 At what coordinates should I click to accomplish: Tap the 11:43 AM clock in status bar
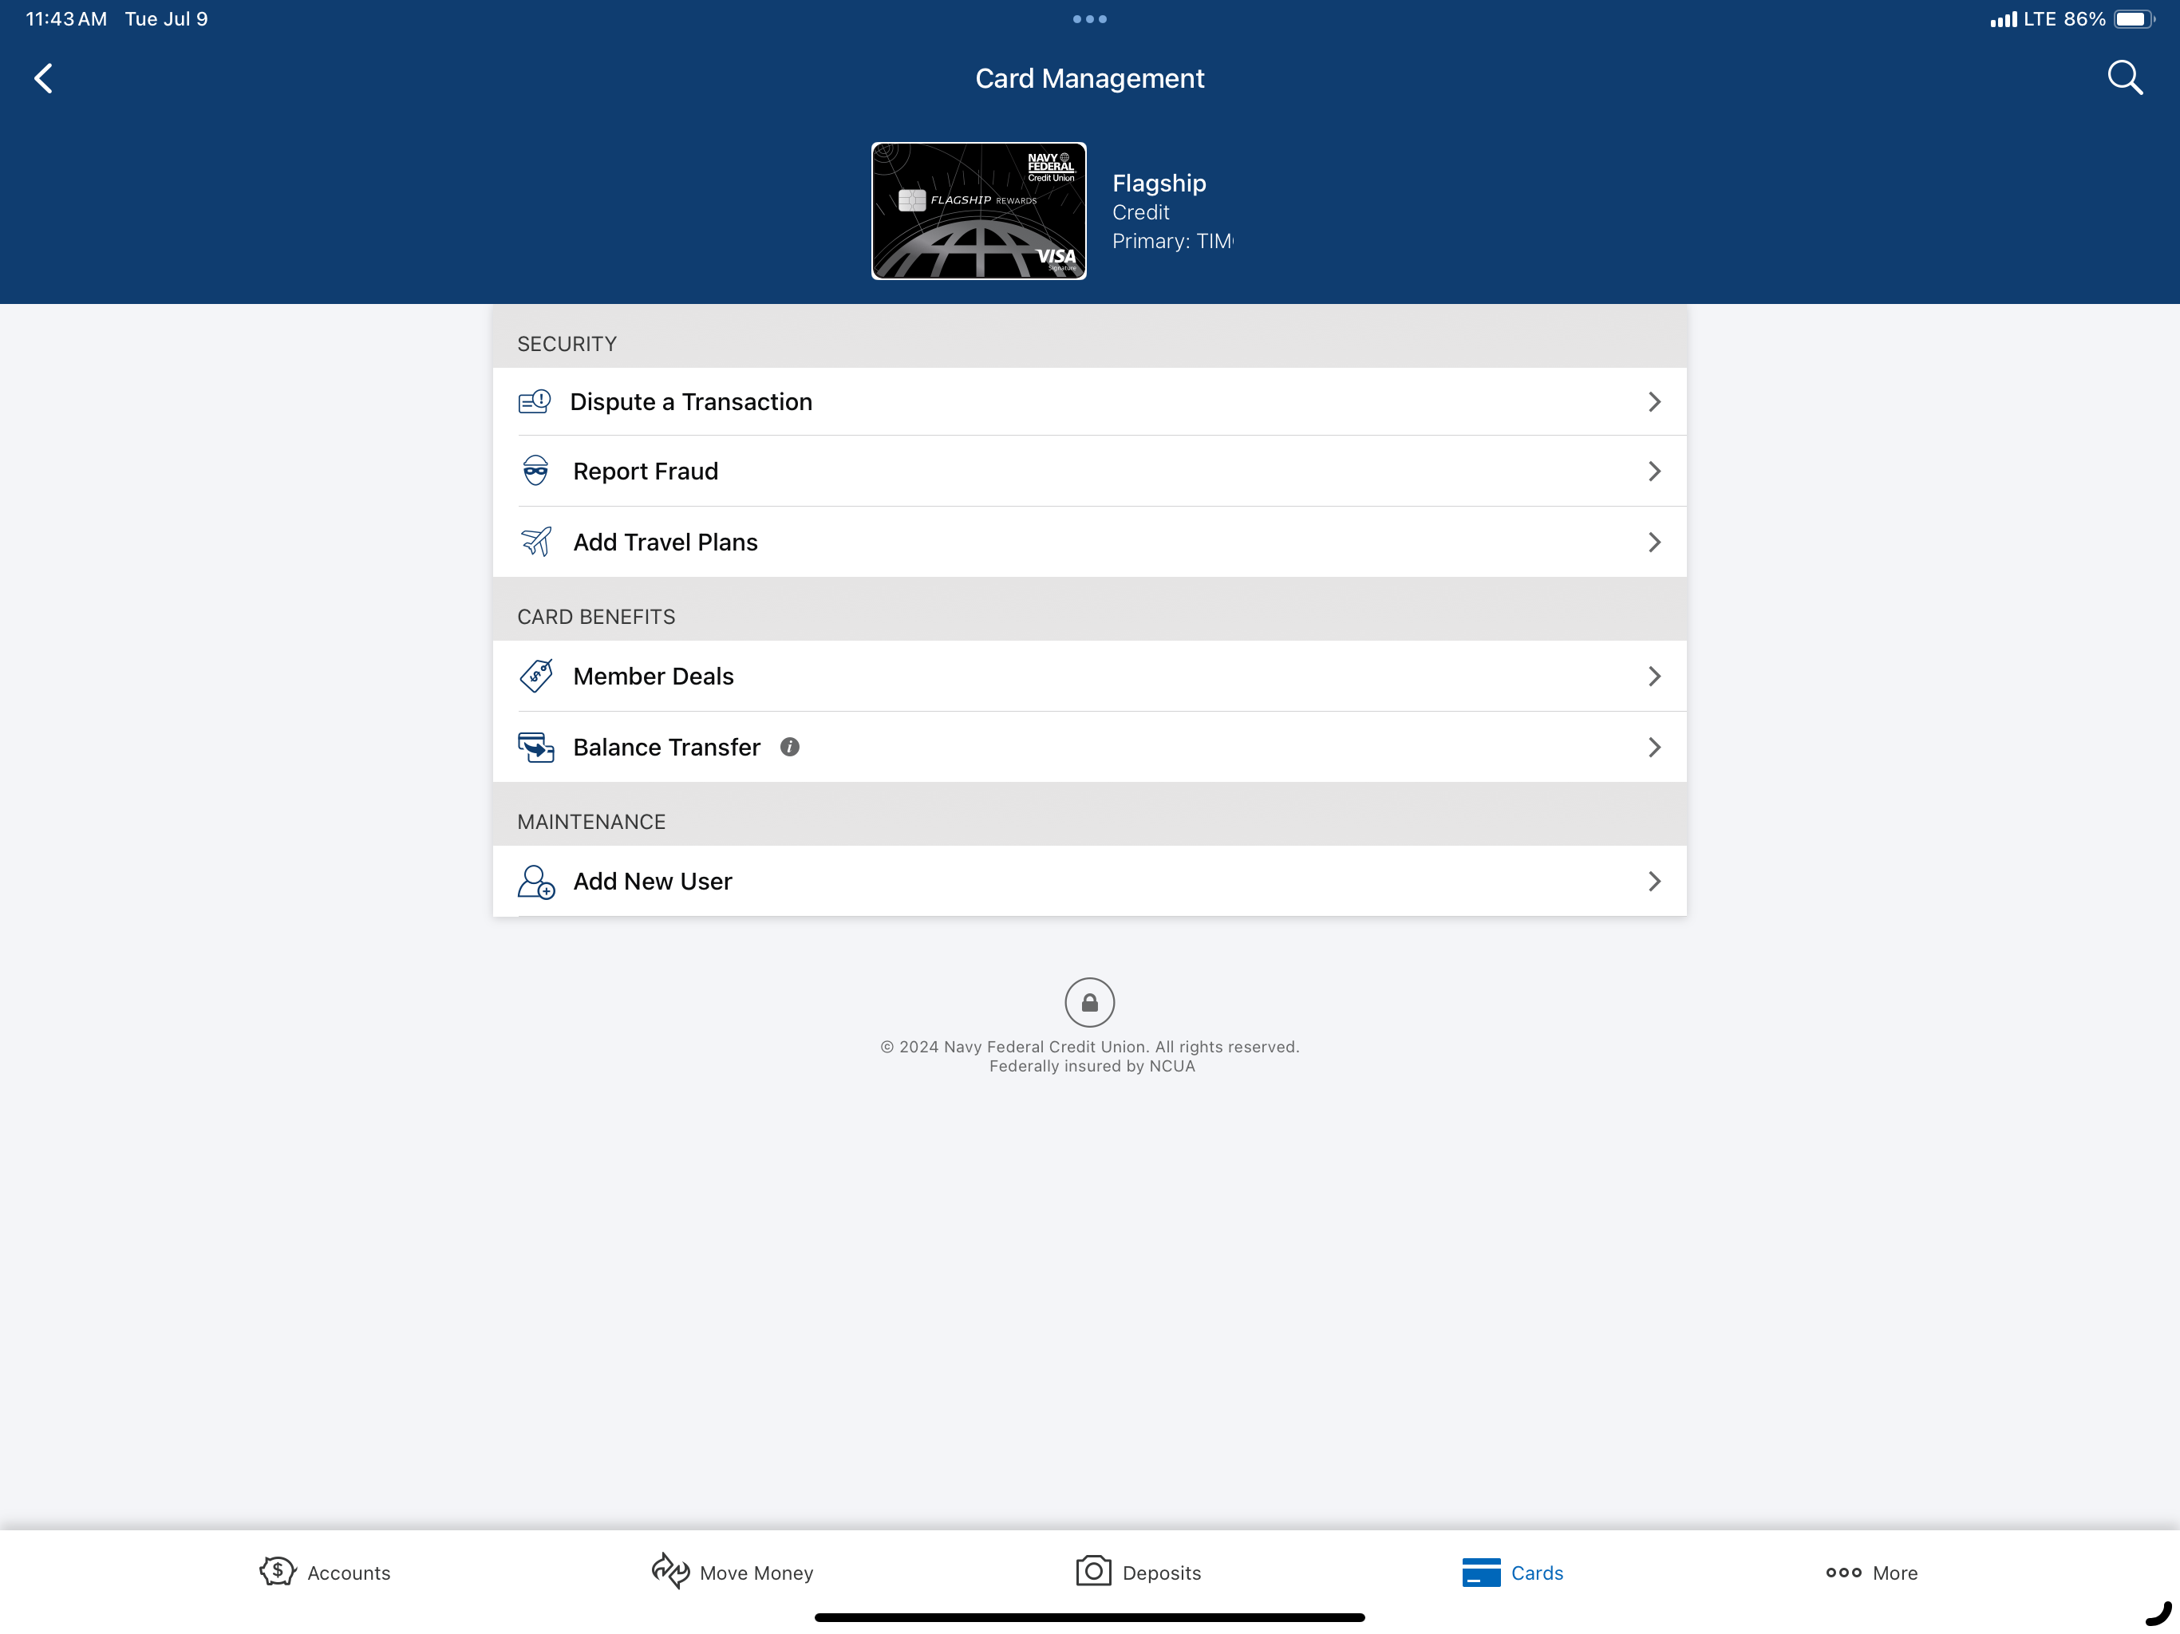click(66, 18)
